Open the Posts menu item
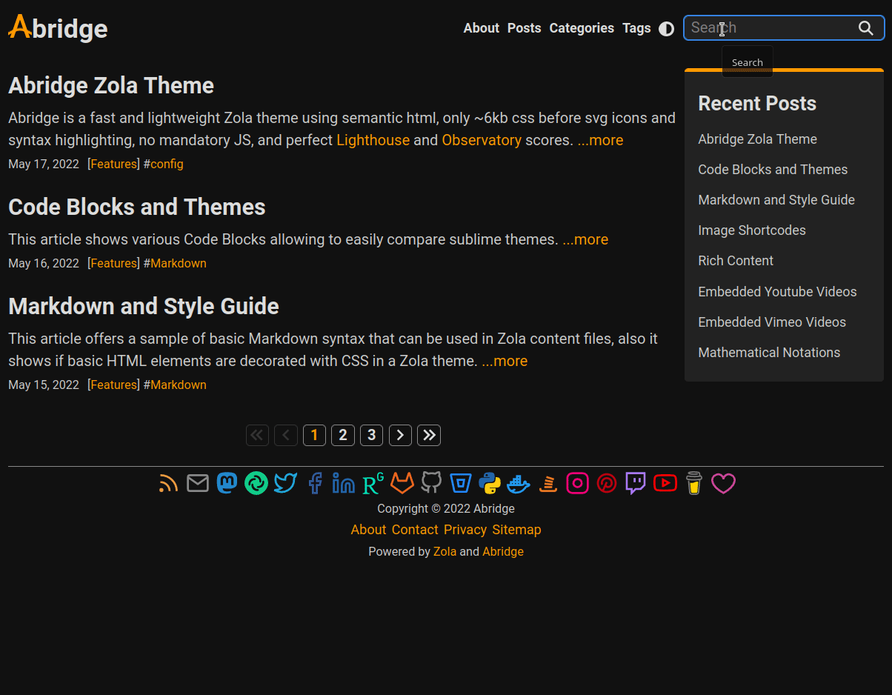The image size is (892, 695). pyautogui.click(x=525, y=28)
